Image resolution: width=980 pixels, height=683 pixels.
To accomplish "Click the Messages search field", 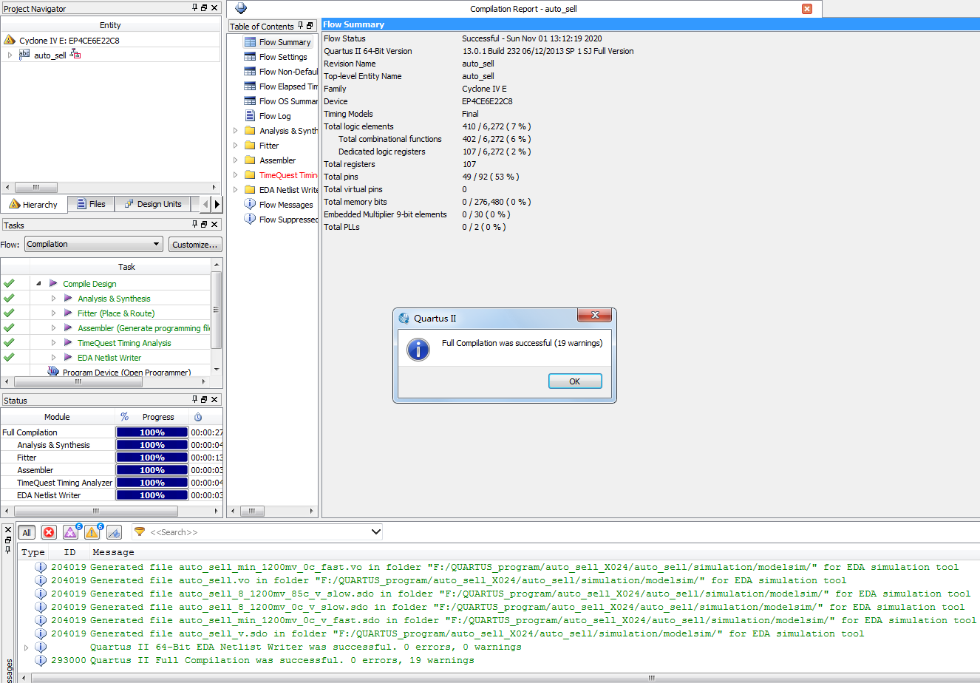I will point(258,531).
